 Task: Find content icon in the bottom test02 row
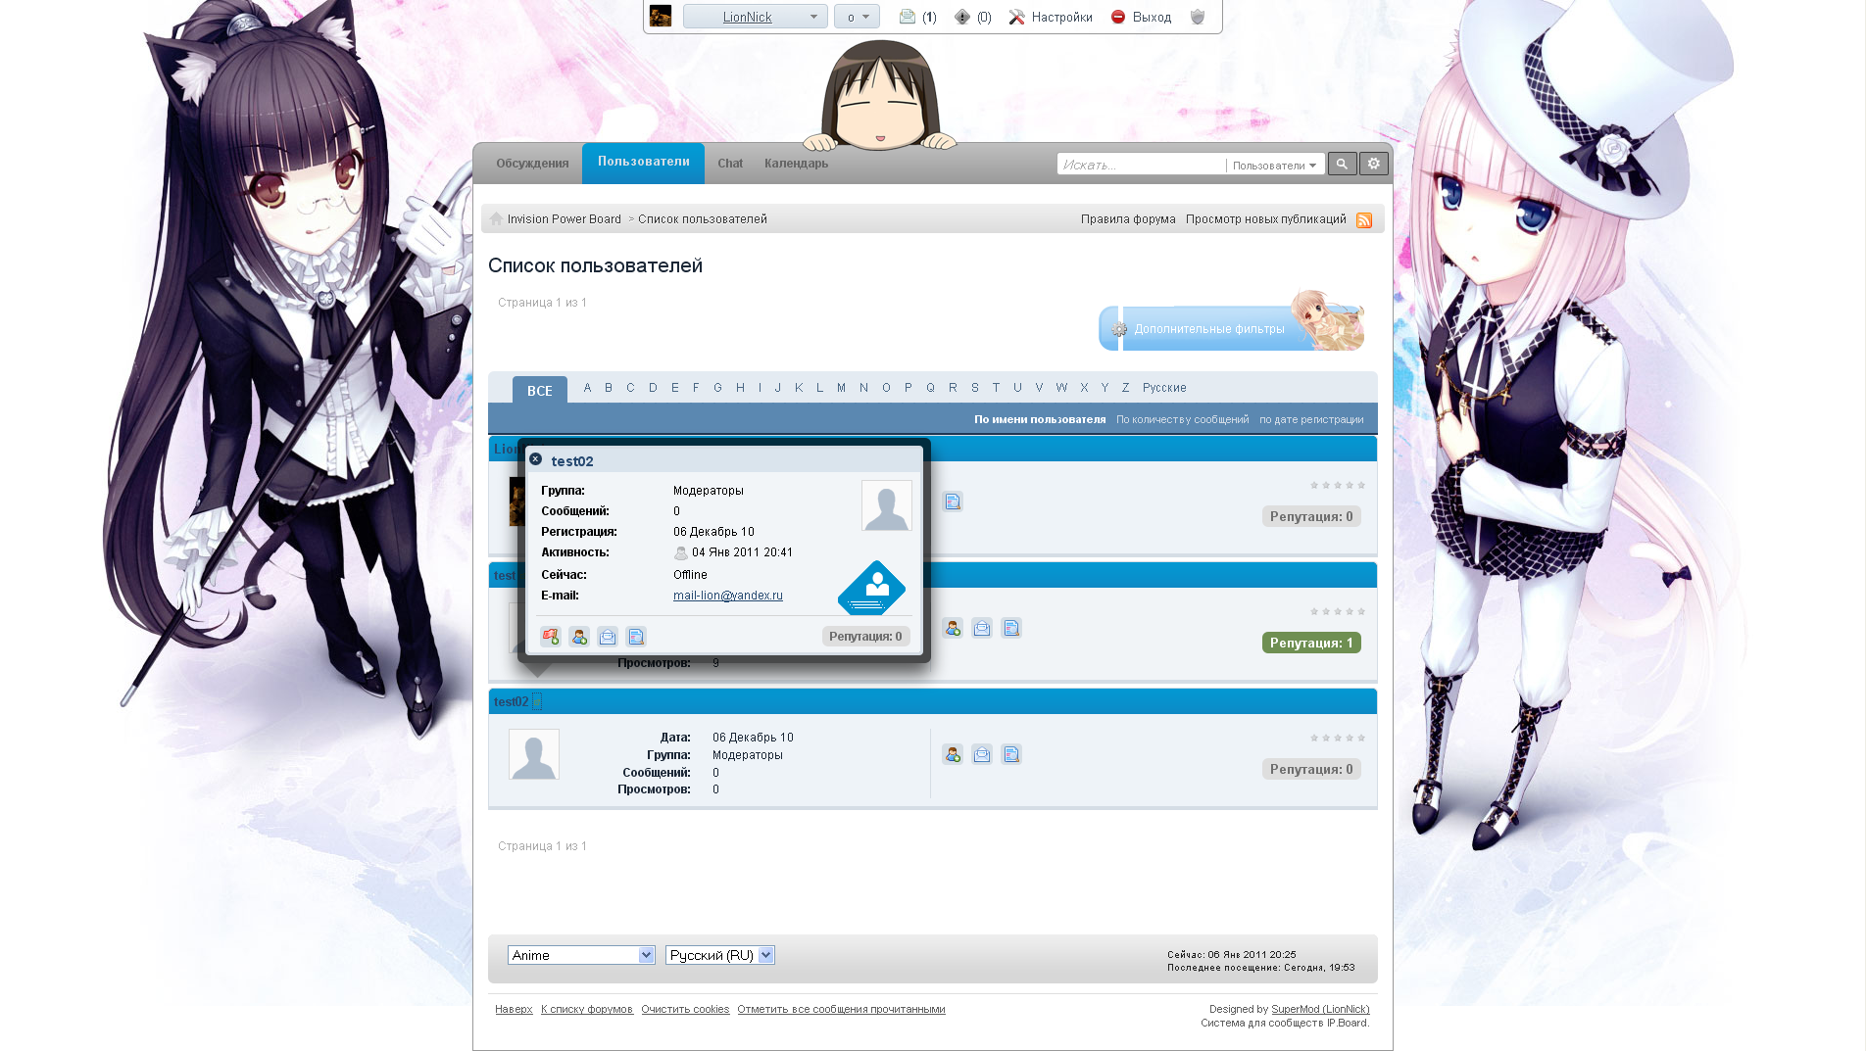(x=1011, y=754)
